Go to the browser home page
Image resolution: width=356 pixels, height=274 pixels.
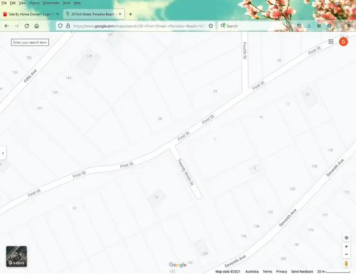coord(37,26)
